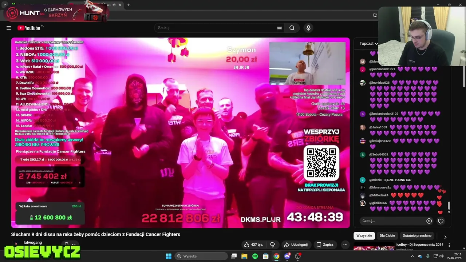The height and width of the screenshot is (262, 466).
Task: Open volume control in system tray
Action: pos(441,256)
